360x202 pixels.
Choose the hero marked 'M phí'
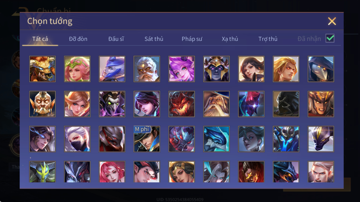tap(147, 139)
